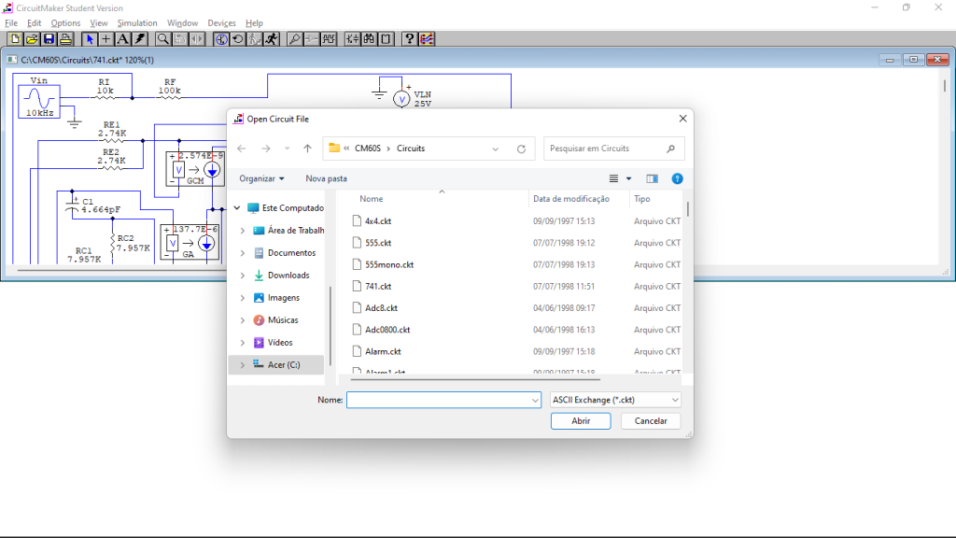Rotate a component with the Rotate 90 icon
This screenshot has height=538, width=956.
coord(236,38)
